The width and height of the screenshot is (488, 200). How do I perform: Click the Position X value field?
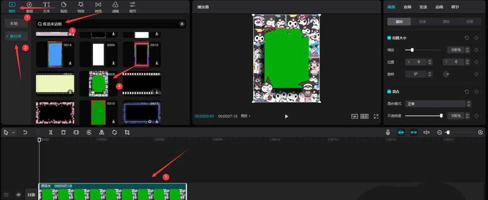click(416, 62)
